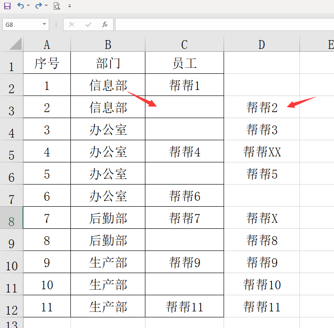
Task: Click 办公室 in row 7
Action: click(x=108, y=196)
